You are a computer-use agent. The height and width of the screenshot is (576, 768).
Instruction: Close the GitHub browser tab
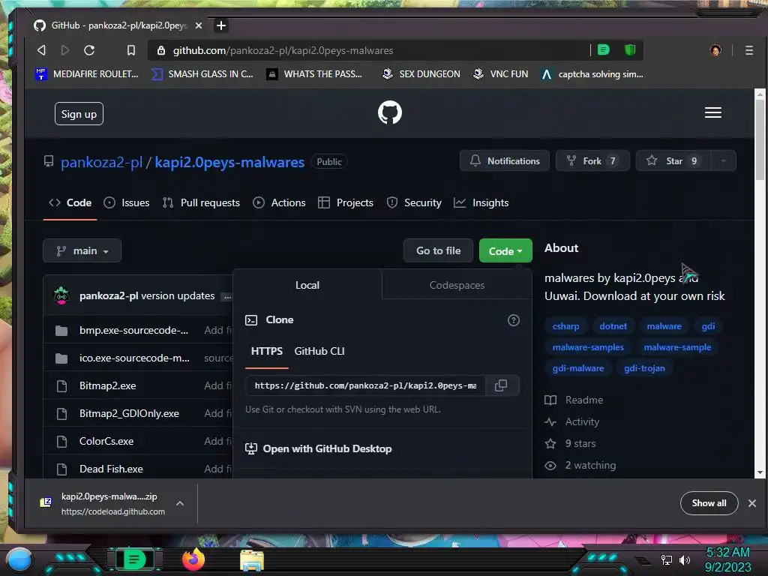[198, 25]
